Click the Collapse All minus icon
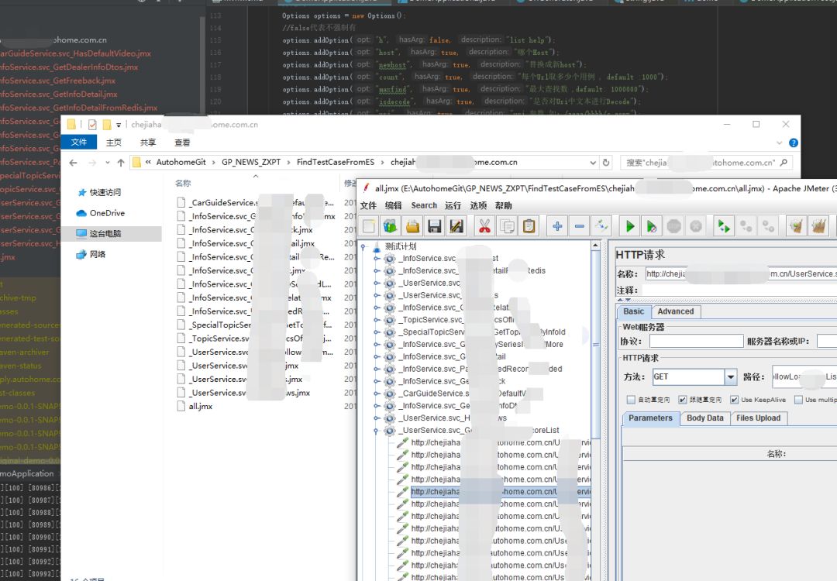 click(x=579, y=226)
